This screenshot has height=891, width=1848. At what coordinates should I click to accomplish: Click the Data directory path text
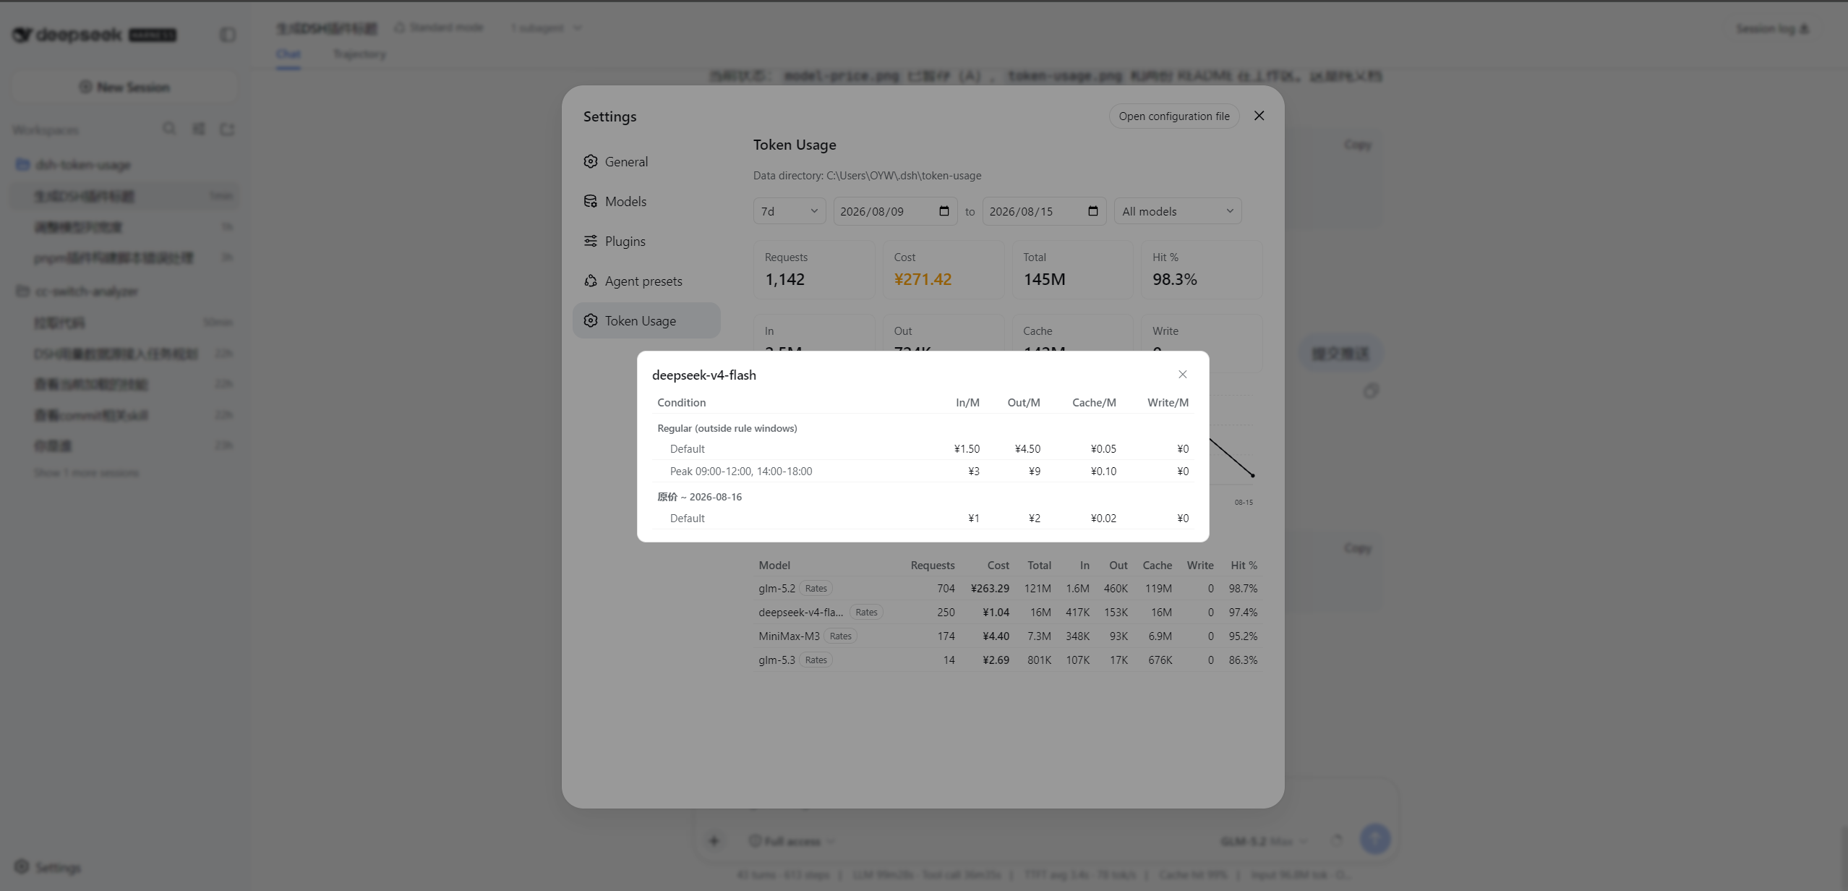(x=867, y=176)
